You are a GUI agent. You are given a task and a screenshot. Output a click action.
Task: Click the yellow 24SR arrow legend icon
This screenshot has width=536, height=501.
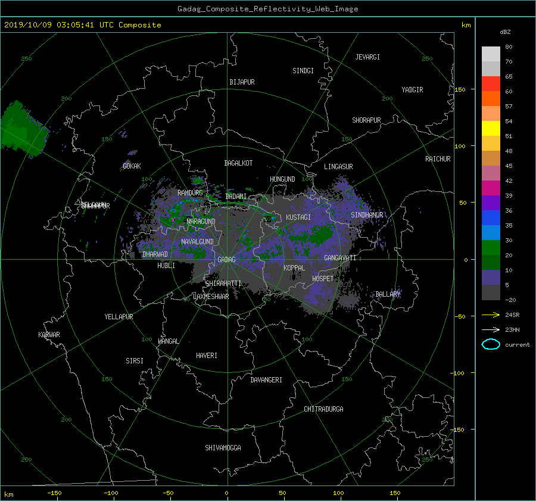click(491, 315)
